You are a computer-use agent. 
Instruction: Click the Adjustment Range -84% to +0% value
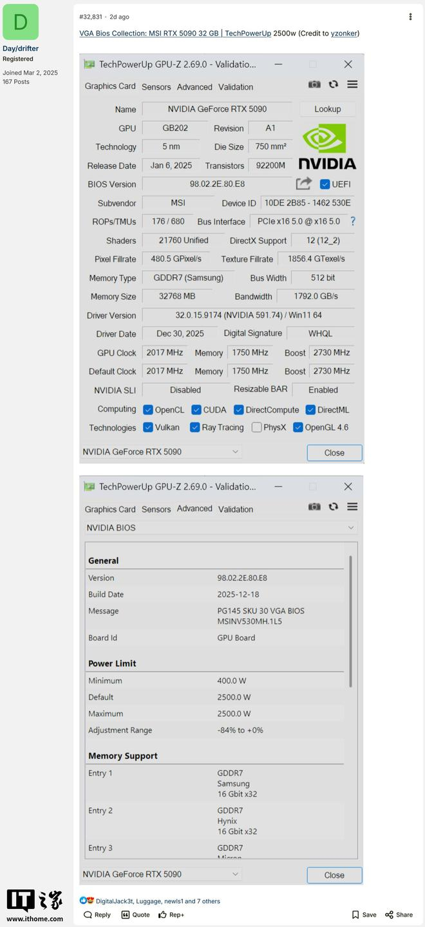tap(240, 730)
